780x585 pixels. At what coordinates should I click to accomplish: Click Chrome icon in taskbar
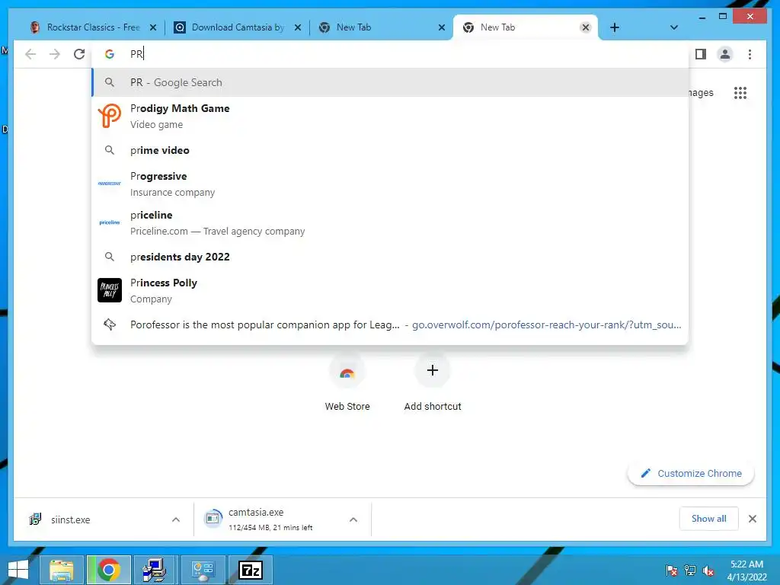click(x=108, y=570)
